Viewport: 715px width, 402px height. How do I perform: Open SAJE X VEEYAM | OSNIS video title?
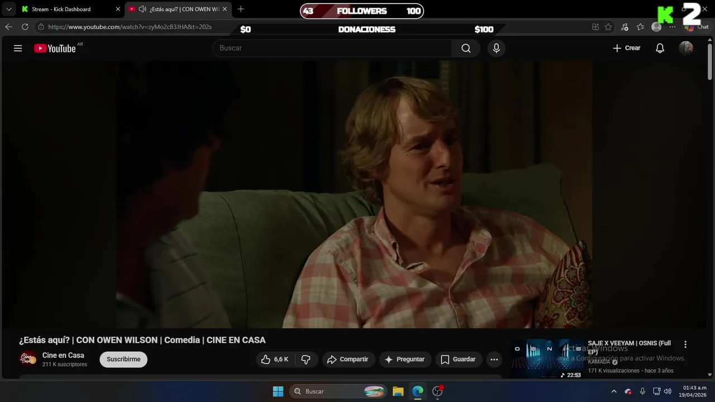pyautogui.click(x=629, y=347)
